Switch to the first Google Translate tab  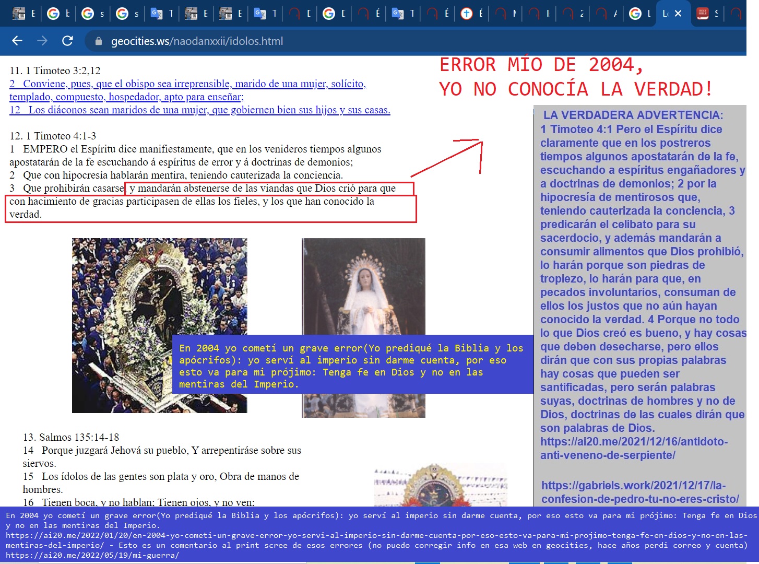click(x=162, y=14)
